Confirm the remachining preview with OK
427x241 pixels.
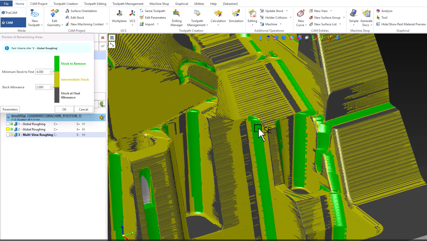tap(64, 109)
